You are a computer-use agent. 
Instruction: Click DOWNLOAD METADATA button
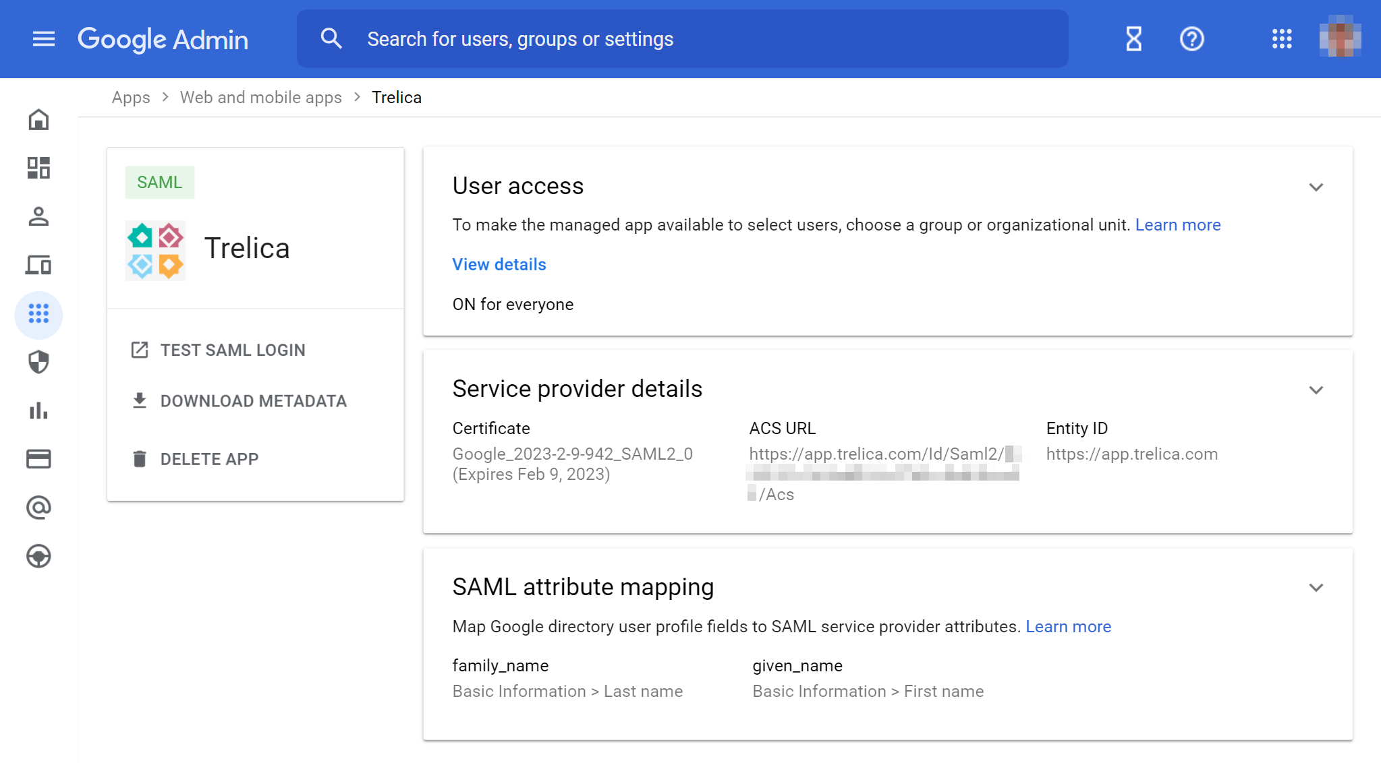[254, 401]
